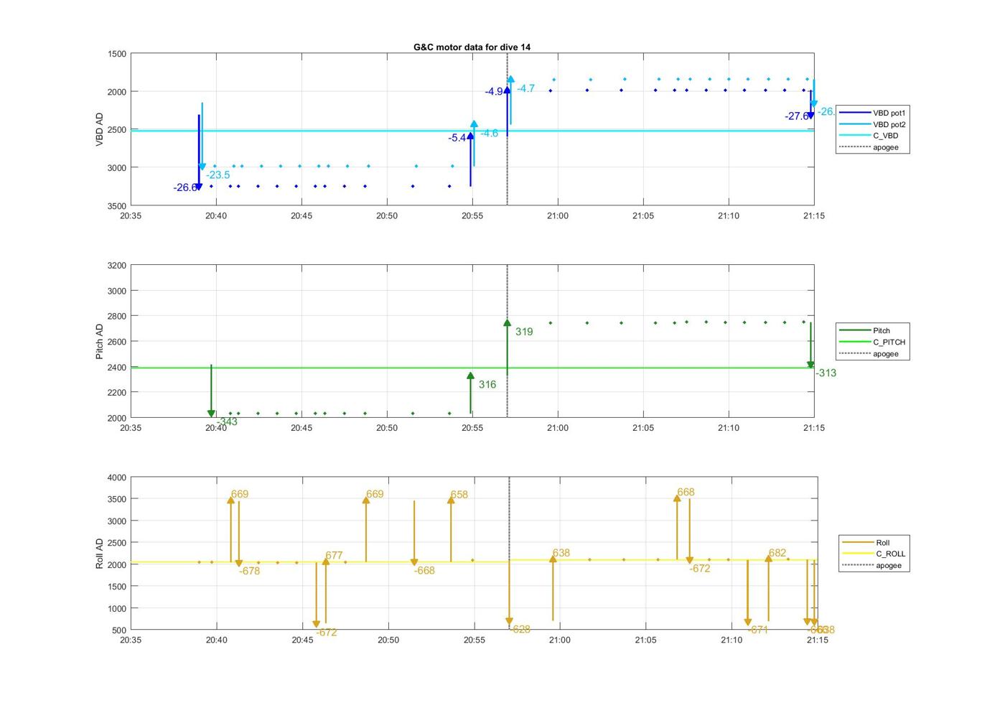Select the "Roll" legend entry
1005x708 pixels.
coord(874,543)
